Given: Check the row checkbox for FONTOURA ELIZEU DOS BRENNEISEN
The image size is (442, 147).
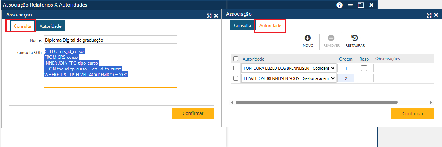Looking at the screenshot, I should click(x=236, y=68).
